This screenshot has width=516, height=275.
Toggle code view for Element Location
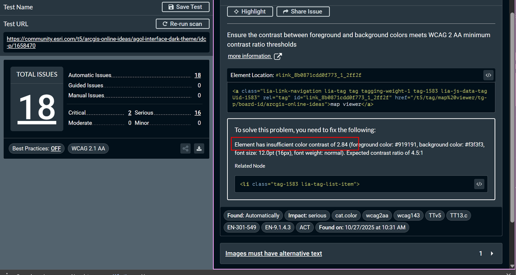488,75
